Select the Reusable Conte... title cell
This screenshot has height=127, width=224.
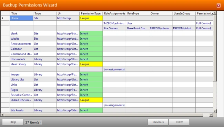[21, 95]
